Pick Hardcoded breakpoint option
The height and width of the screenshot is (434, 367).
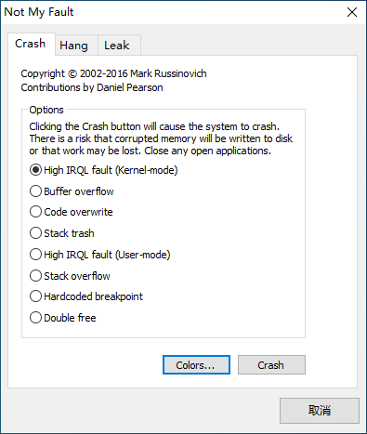coord(86,296)
